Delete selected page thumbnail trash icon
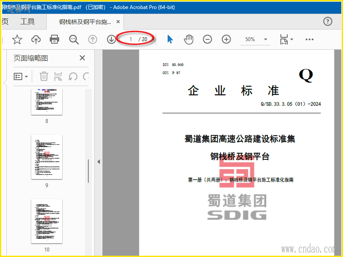Image resolution: width=343 pixels, height=257 pixels. point(44,76)
